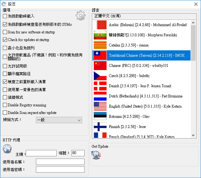Click the 使用者名稱 input field

pos(60,162)
